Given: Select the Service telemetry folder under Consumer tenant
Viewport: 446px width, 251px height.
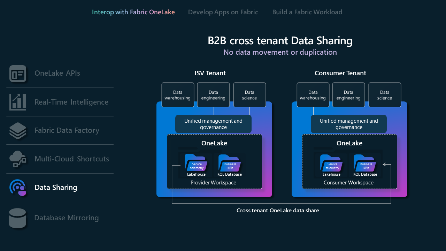Looking at the screenshot, I should [x=331, y=163].
